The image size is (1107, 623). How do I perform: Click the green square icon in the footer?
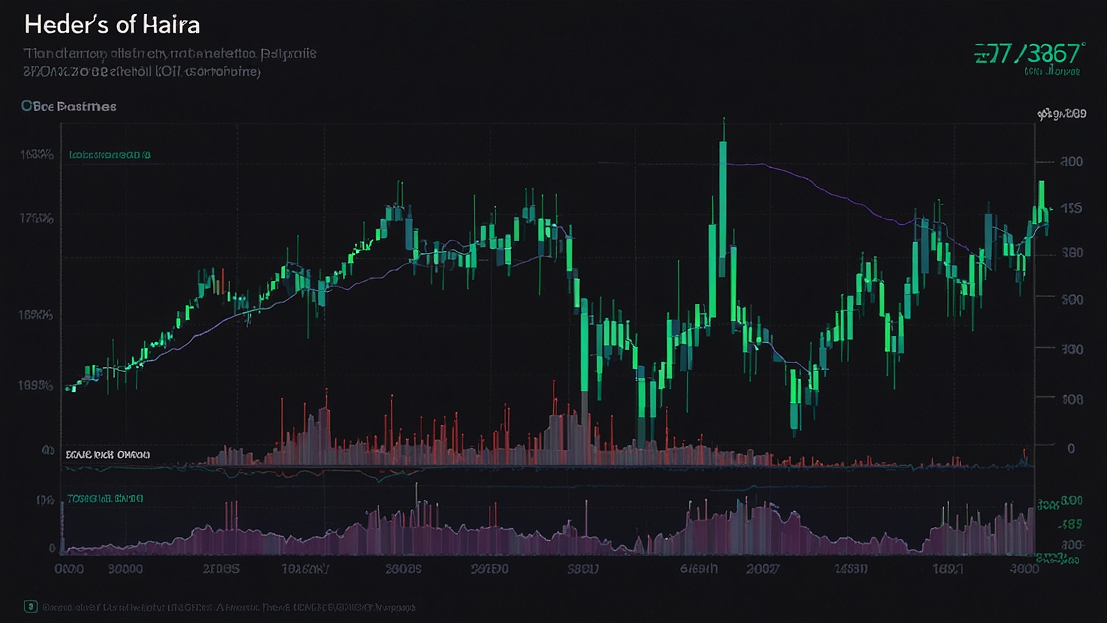point(31,606)
